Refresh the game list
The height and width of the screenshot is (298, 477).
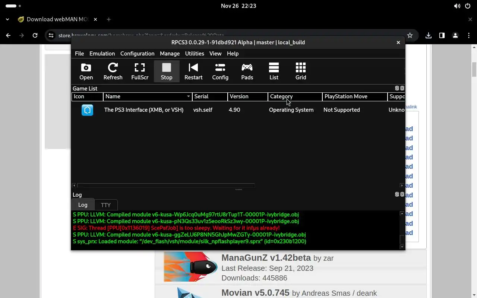[x=113, y=72]
